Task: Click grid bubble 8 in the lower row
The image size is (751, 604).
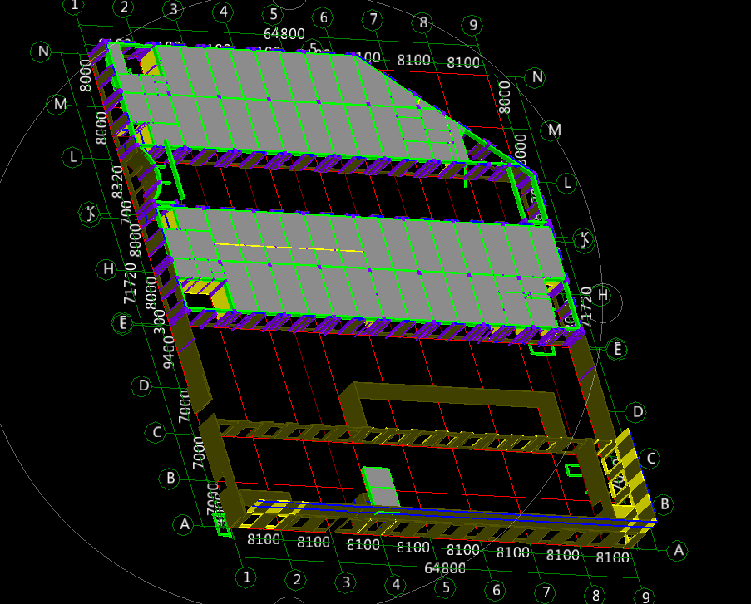Action: [x=595, y=595]
